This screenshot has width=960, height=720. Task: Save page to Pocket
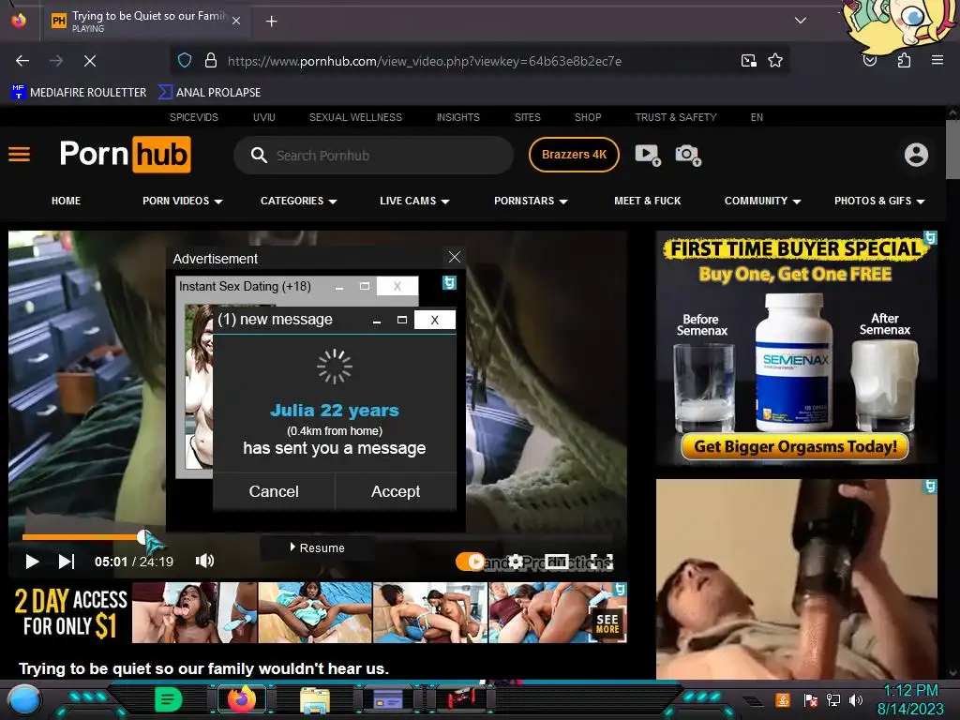coord(869,61)
